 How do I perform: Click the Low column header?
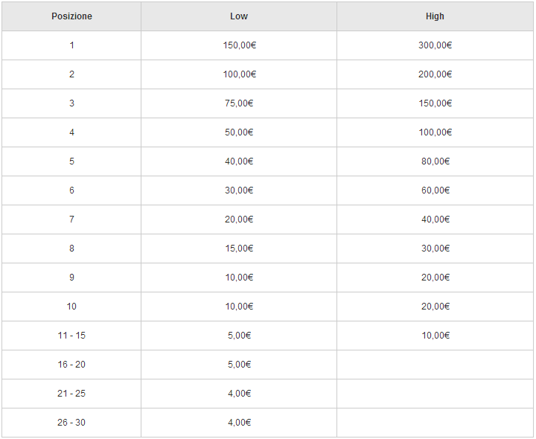(239, 16)
